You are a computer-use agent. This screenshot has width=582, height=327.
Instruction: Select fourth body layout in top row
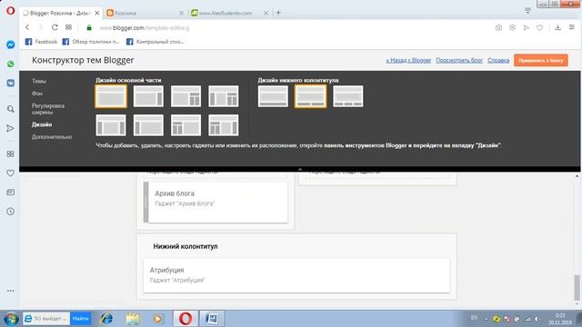[x=224, y=96]
